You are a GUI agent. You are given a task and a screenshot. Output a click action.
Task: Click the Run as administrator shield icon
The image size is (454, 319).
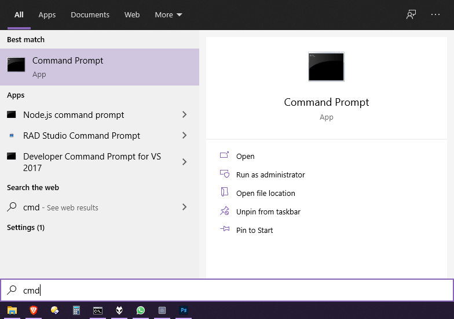[x=225, y=173]
